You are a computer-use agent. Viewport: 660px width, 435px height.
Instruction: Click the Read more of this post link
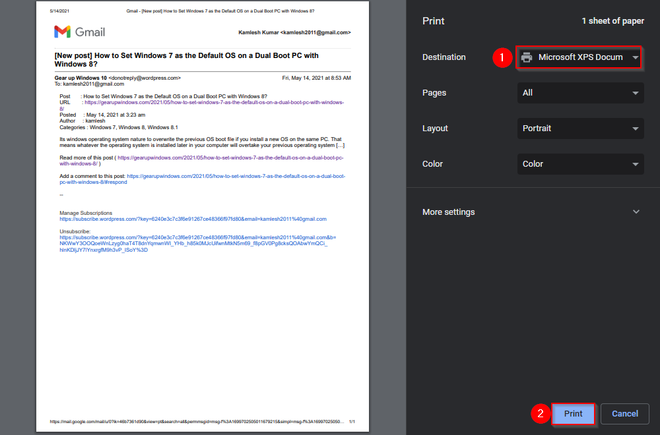click(201, 161)
